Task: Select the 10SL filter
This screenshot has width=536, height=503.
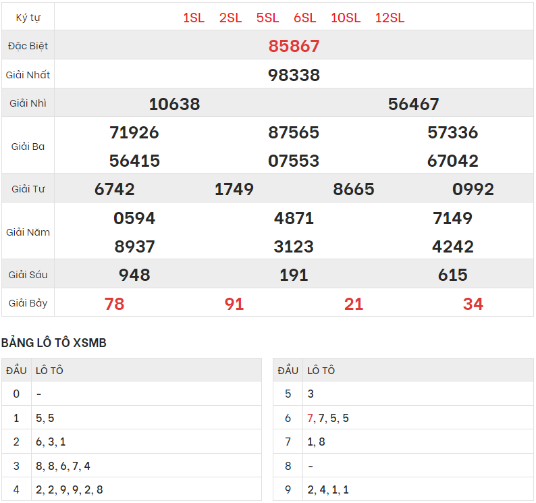Action: 346,18
